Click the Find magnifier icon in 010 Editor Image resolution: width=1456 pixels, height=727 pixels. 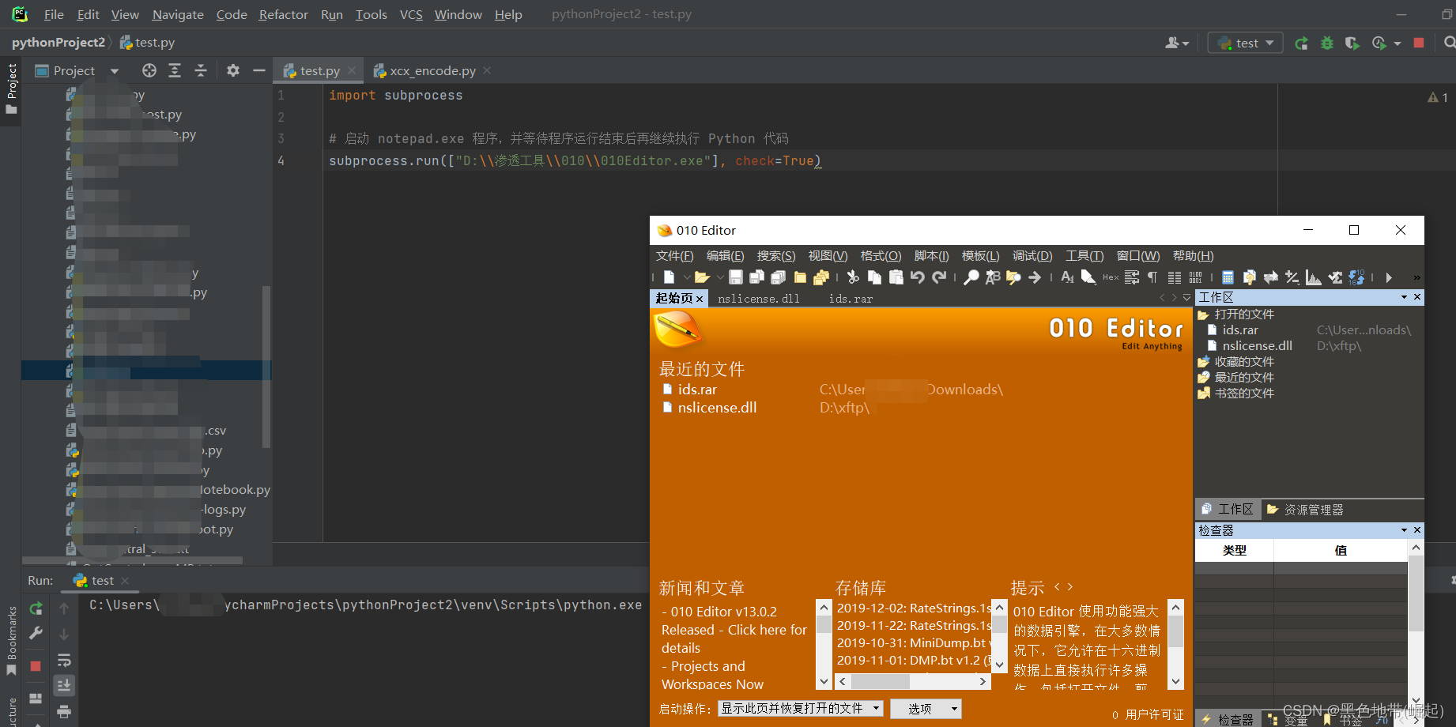click(971, 277)
